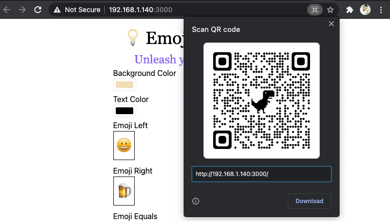Viewport: 390px width, 221px height.
Task: Toggle the QR code generator icon
Action: click(315, 10)
